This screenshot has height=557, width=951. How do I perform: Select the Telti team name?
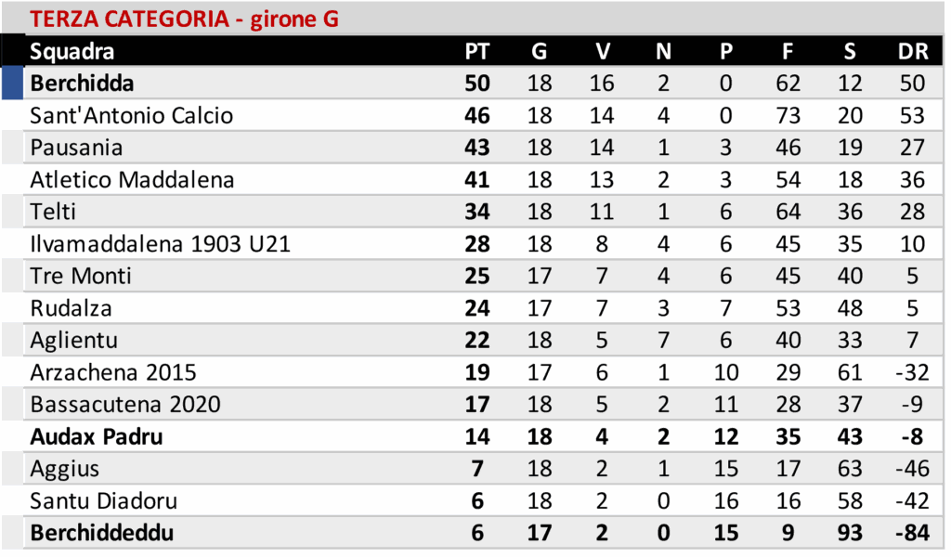pos(51,212)
